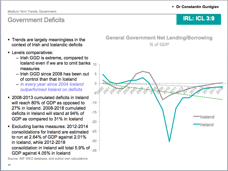Click the Ireland legend entry
The image size is (228, 171).
point(203,125)
